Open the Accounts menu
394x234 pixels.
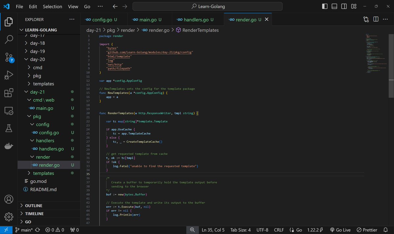click(9, 199)
